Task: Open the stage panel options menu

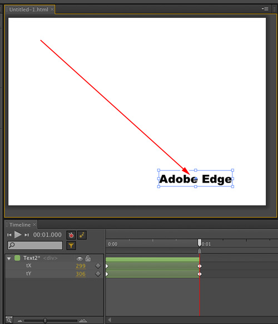Action: 265,9
